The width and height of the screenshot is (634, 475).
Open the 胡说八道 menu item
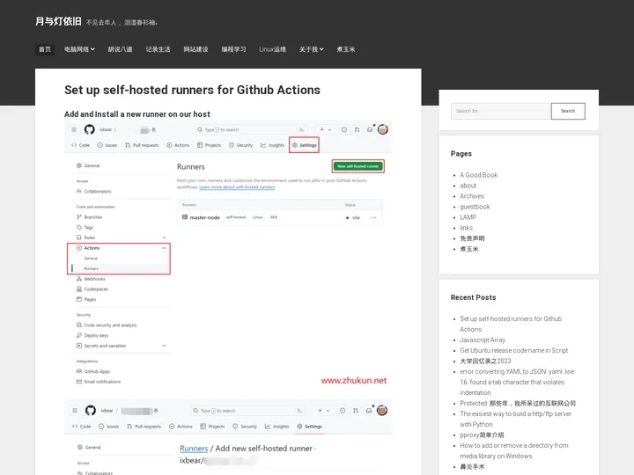click(120, 49)
